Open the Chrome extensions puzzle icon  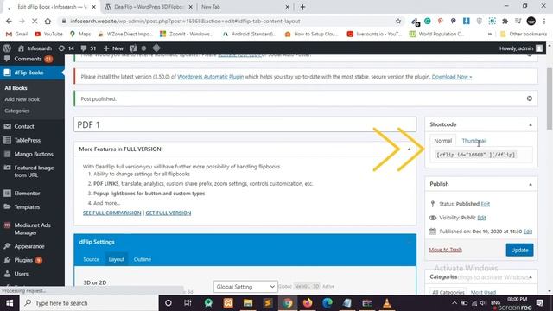pos(505,21)
